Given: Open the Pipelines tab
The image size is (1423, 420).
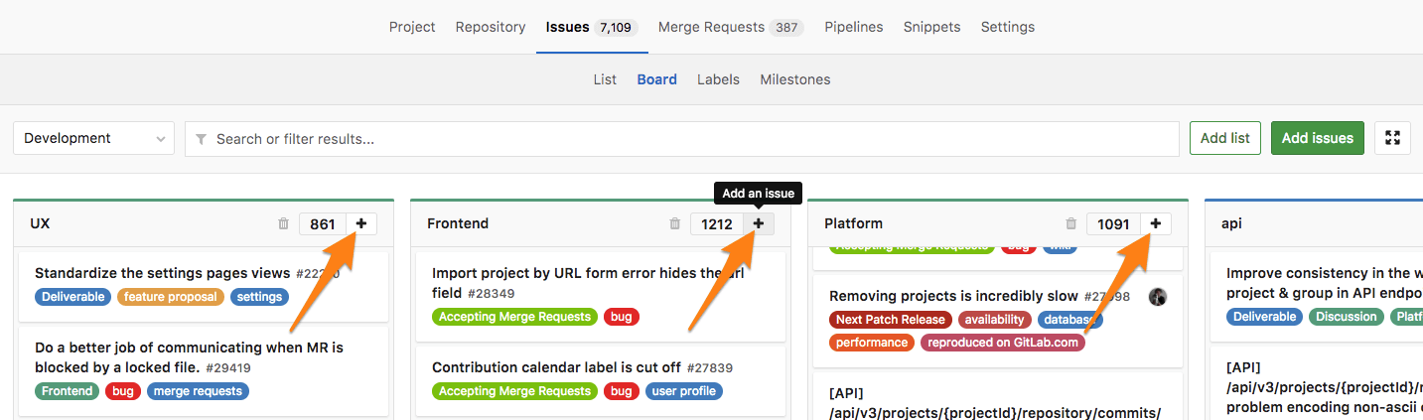Looking at the screenshot, I should tap(853, 27).
